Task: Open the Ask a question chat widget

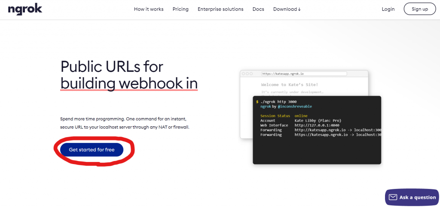Action: [412, 197]
